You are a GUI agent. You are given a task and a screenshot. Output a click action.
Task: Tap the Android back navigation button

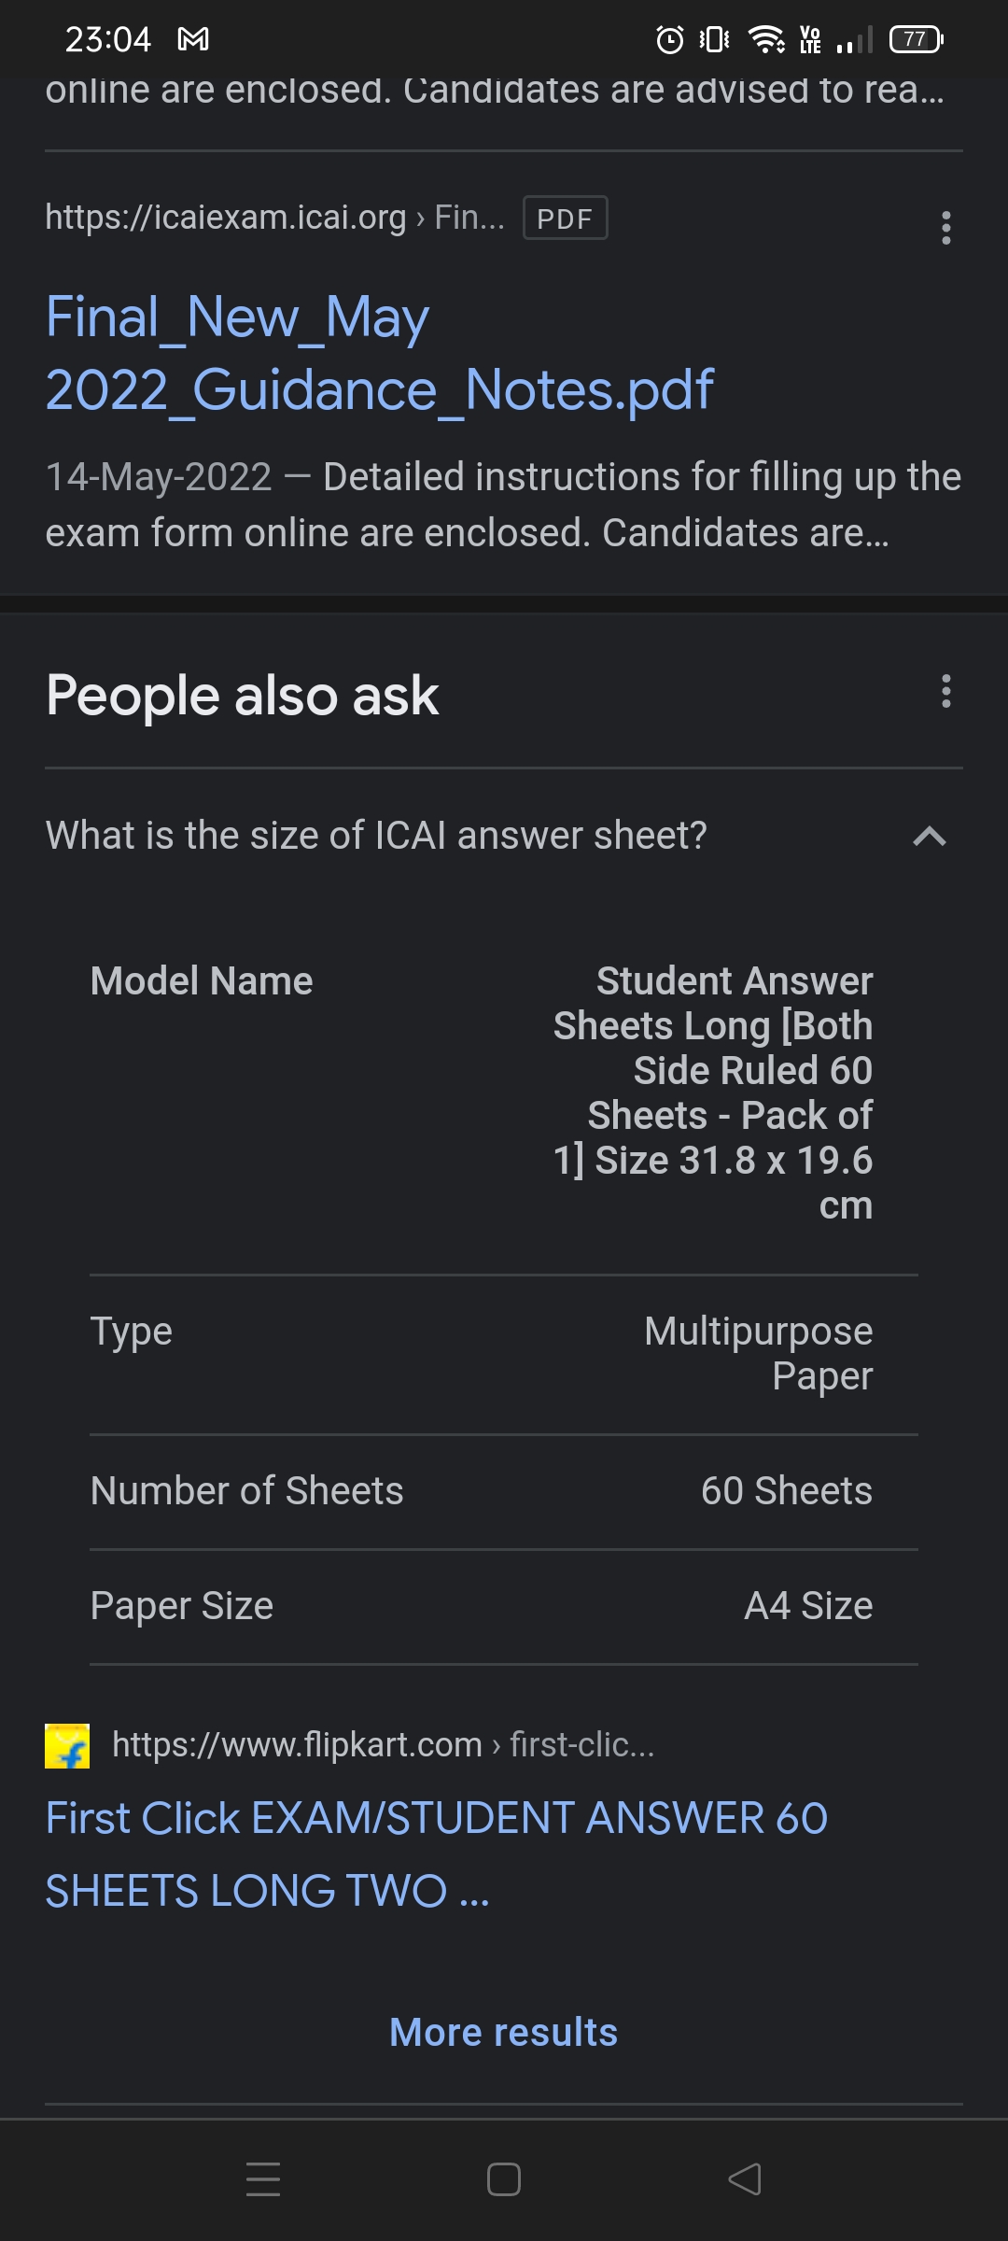click(745, 2179)
